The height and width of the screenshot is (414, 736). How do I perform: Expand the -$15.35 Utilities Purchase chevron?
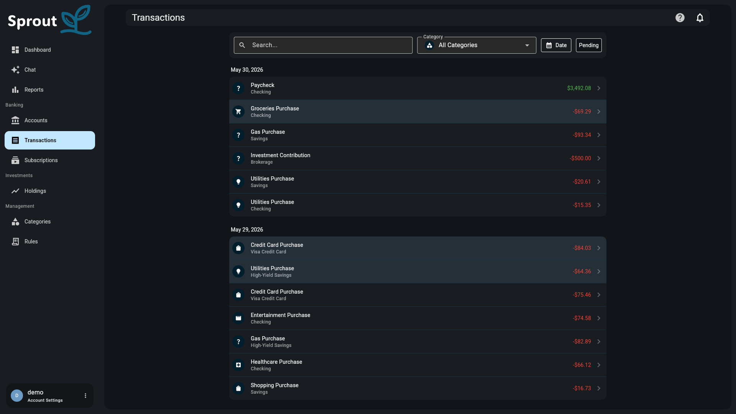[x=599, y=205]
